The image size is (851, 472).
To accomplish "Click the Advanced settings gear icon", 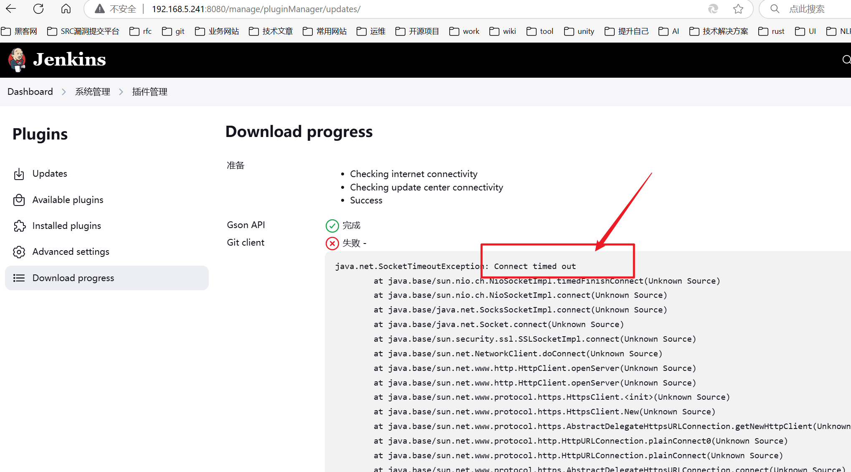I will click(x=19, y=252).
